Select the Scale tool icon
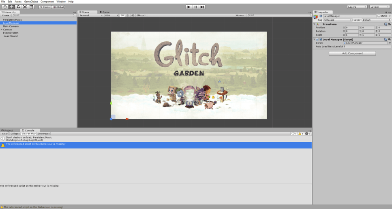The height and width of the screenshot is (209, 392). (25, 7)
